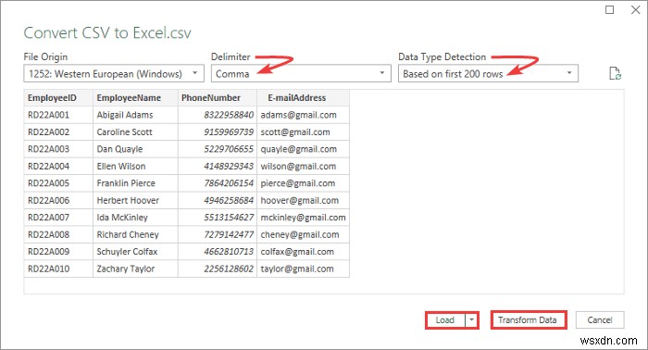Click the Load button
The height and width of the screenshot is (350, 648).
[445, 319]
